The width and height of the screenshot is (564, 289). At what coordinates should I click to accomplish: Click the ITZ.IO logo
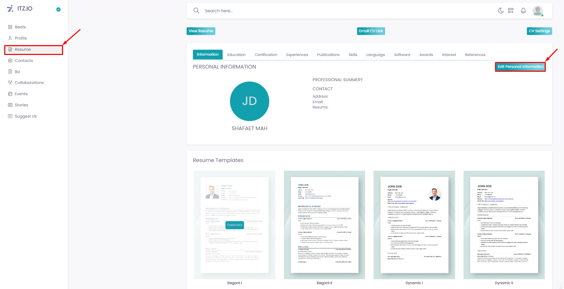(x=20, y=9)
